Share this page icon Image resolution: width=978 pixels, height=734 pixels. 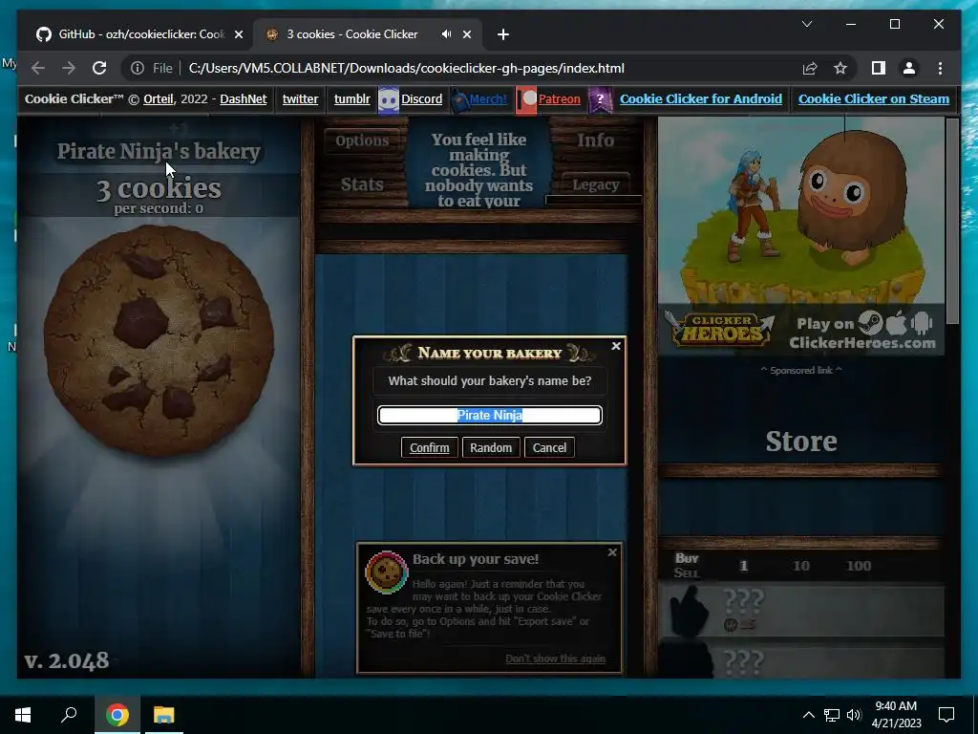tap(810, 68)
